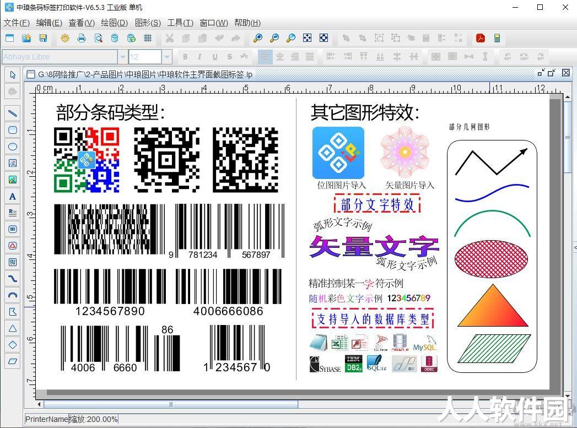Select the arrow pointer selection tool
This screenshot has height=428, width=577.
13,75
